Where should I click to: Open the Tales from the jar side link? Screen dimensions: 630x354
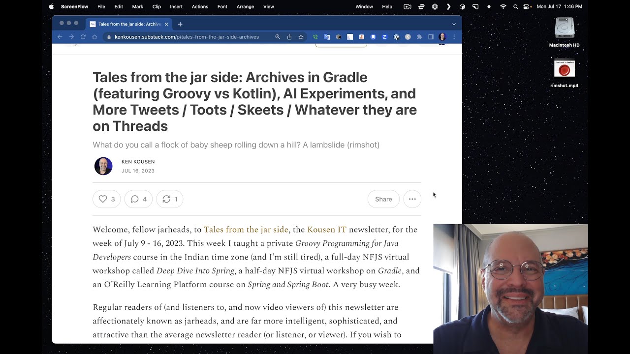246,230
